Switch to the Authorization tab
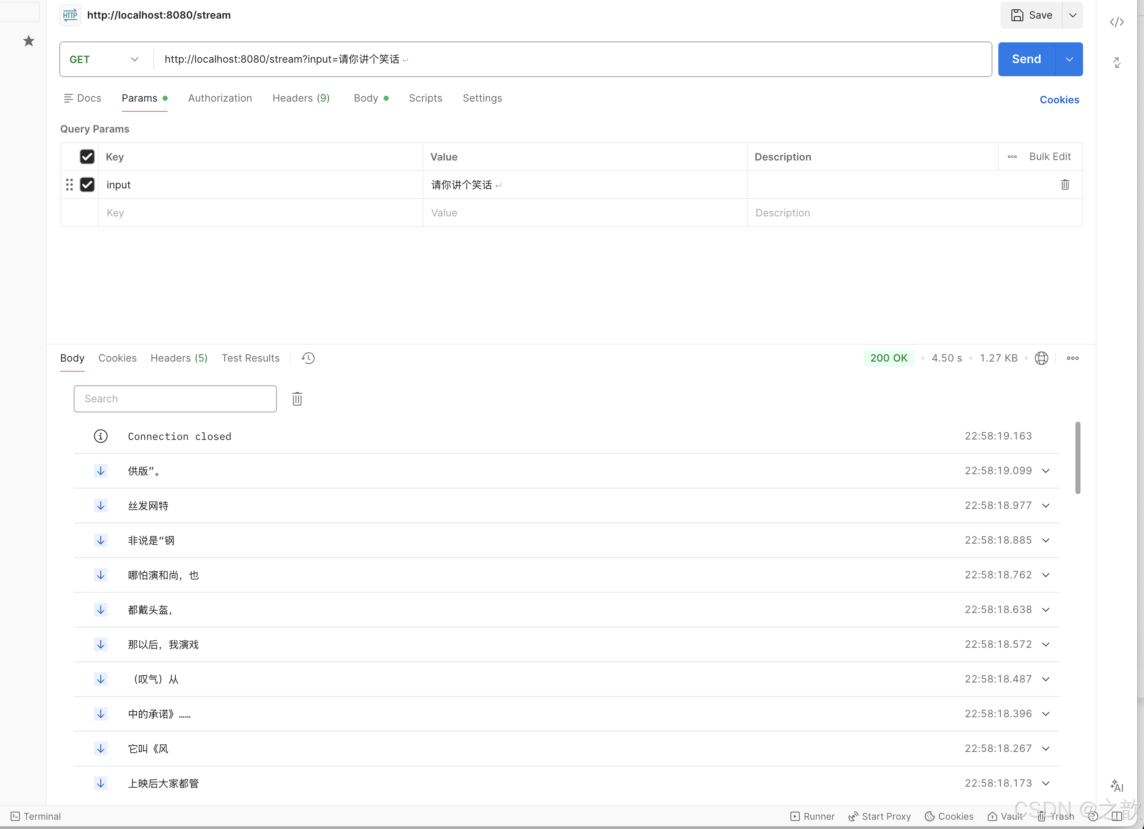 pos(220,98)
